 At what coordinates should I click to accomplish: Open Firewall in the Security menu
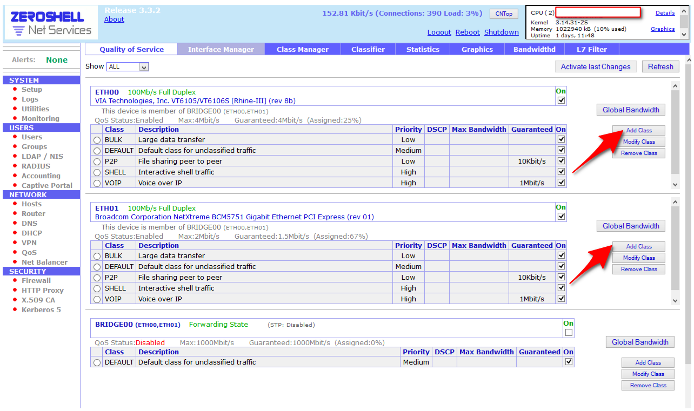pos(36,281)
